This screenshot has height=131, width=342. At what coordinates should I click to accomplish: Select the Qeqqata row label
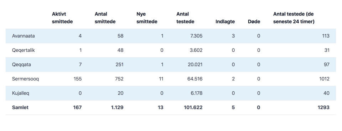[x=21, y=65]
